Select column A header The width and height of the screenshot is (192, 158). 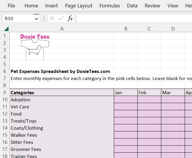[62, 29]
